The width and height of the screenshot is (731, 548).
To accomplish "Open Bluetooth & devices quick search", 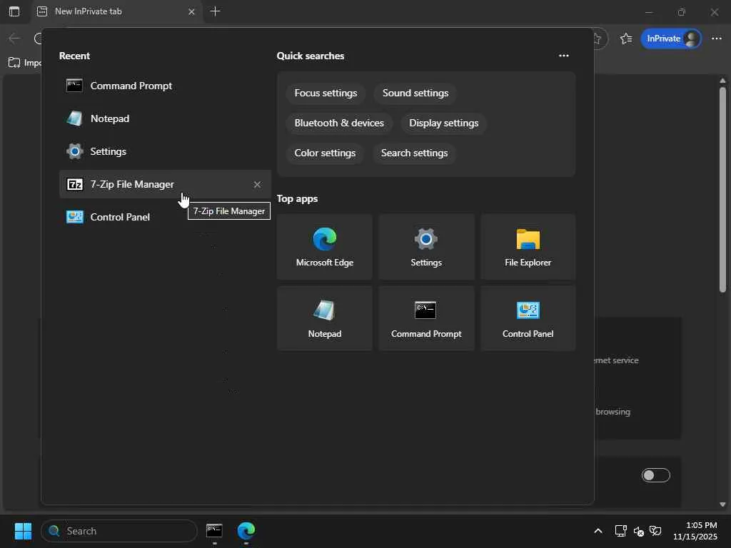I will (x=339, y=123).
